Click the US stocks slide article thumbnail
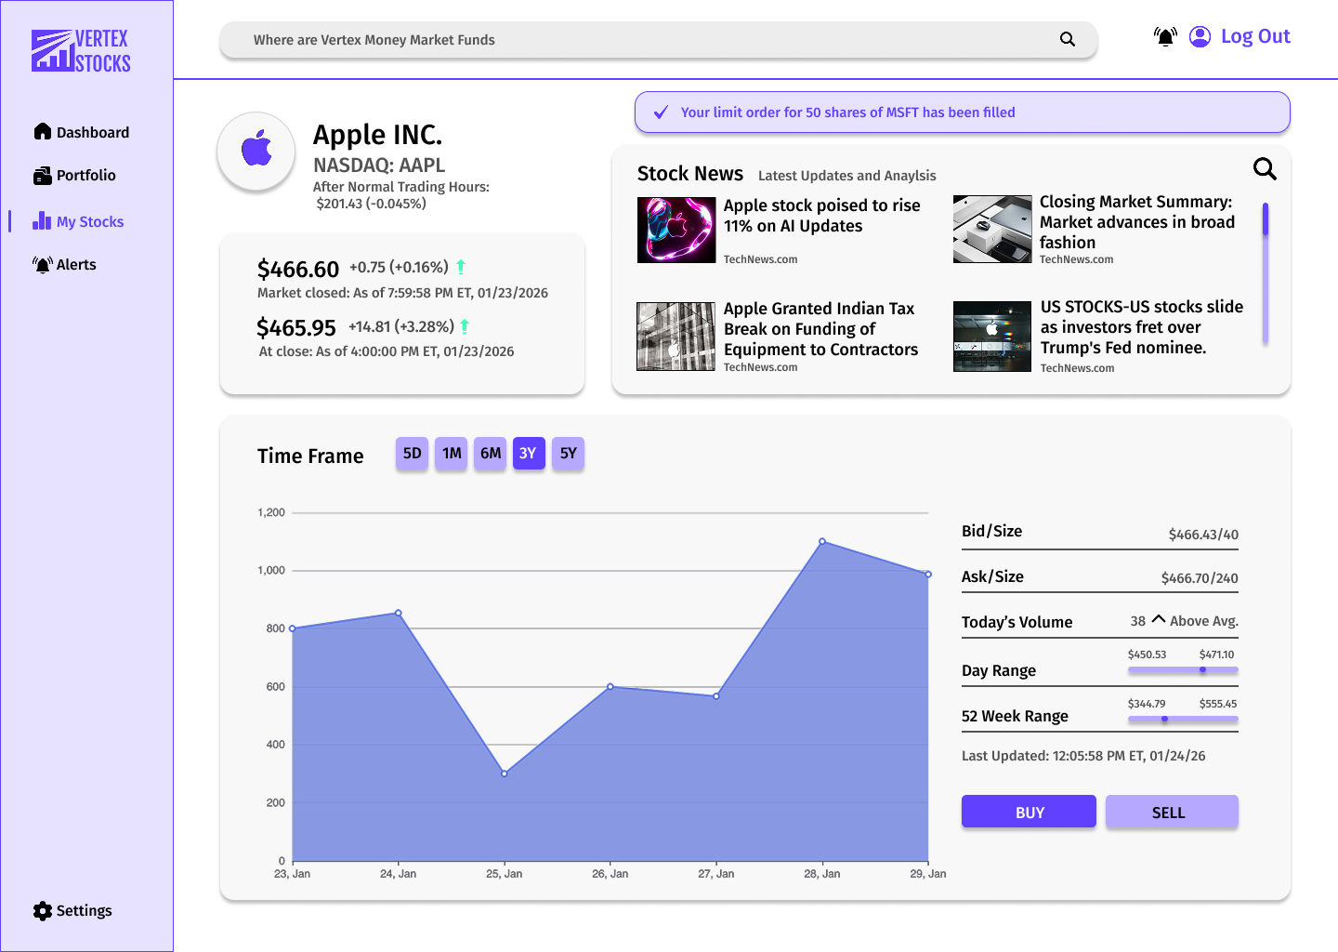 [992, 337]
